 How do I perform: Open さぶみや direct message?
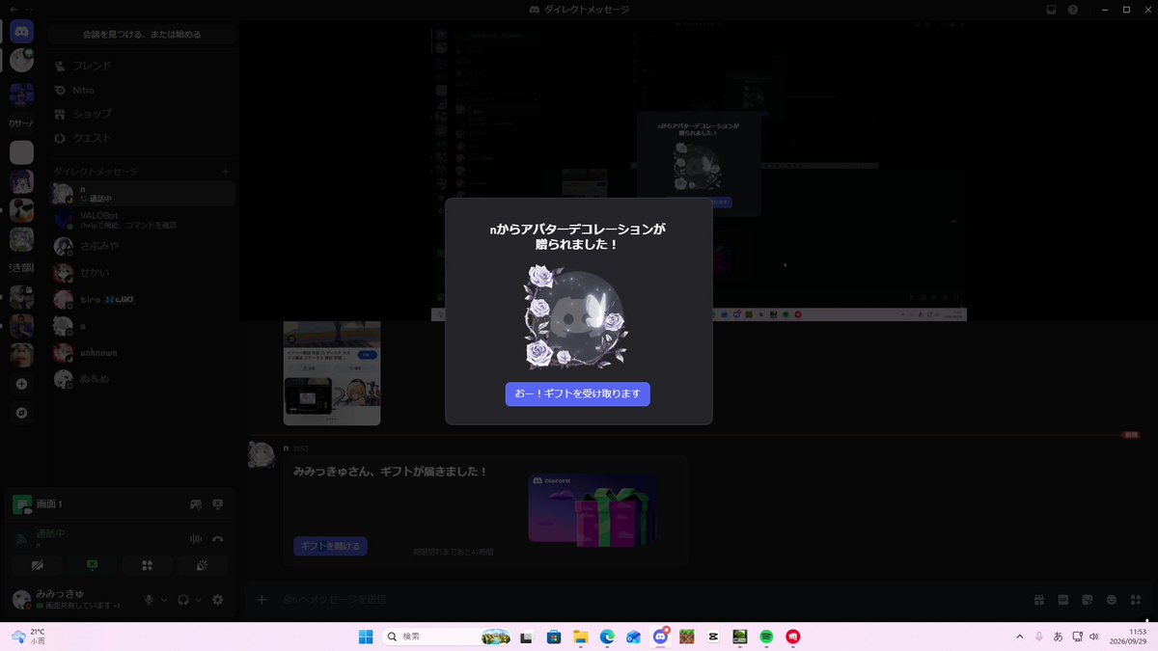click(x=142, y=246)
